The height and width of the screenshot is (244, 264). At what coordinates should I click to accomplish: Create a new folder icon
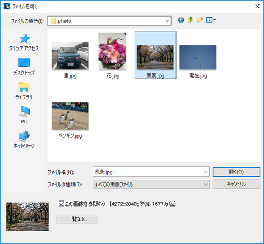(200, 20)
